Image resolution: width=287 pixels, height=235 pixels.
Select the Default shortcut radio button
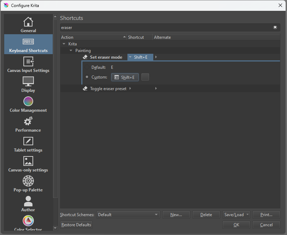pyautogui.click(x=87, y=67)
